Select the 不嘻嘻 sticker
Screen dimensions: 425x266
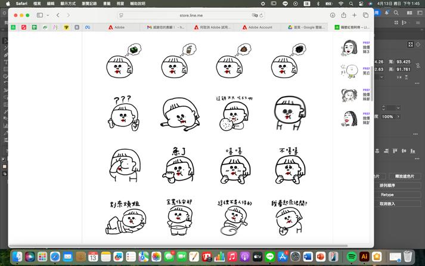point(290,165)
